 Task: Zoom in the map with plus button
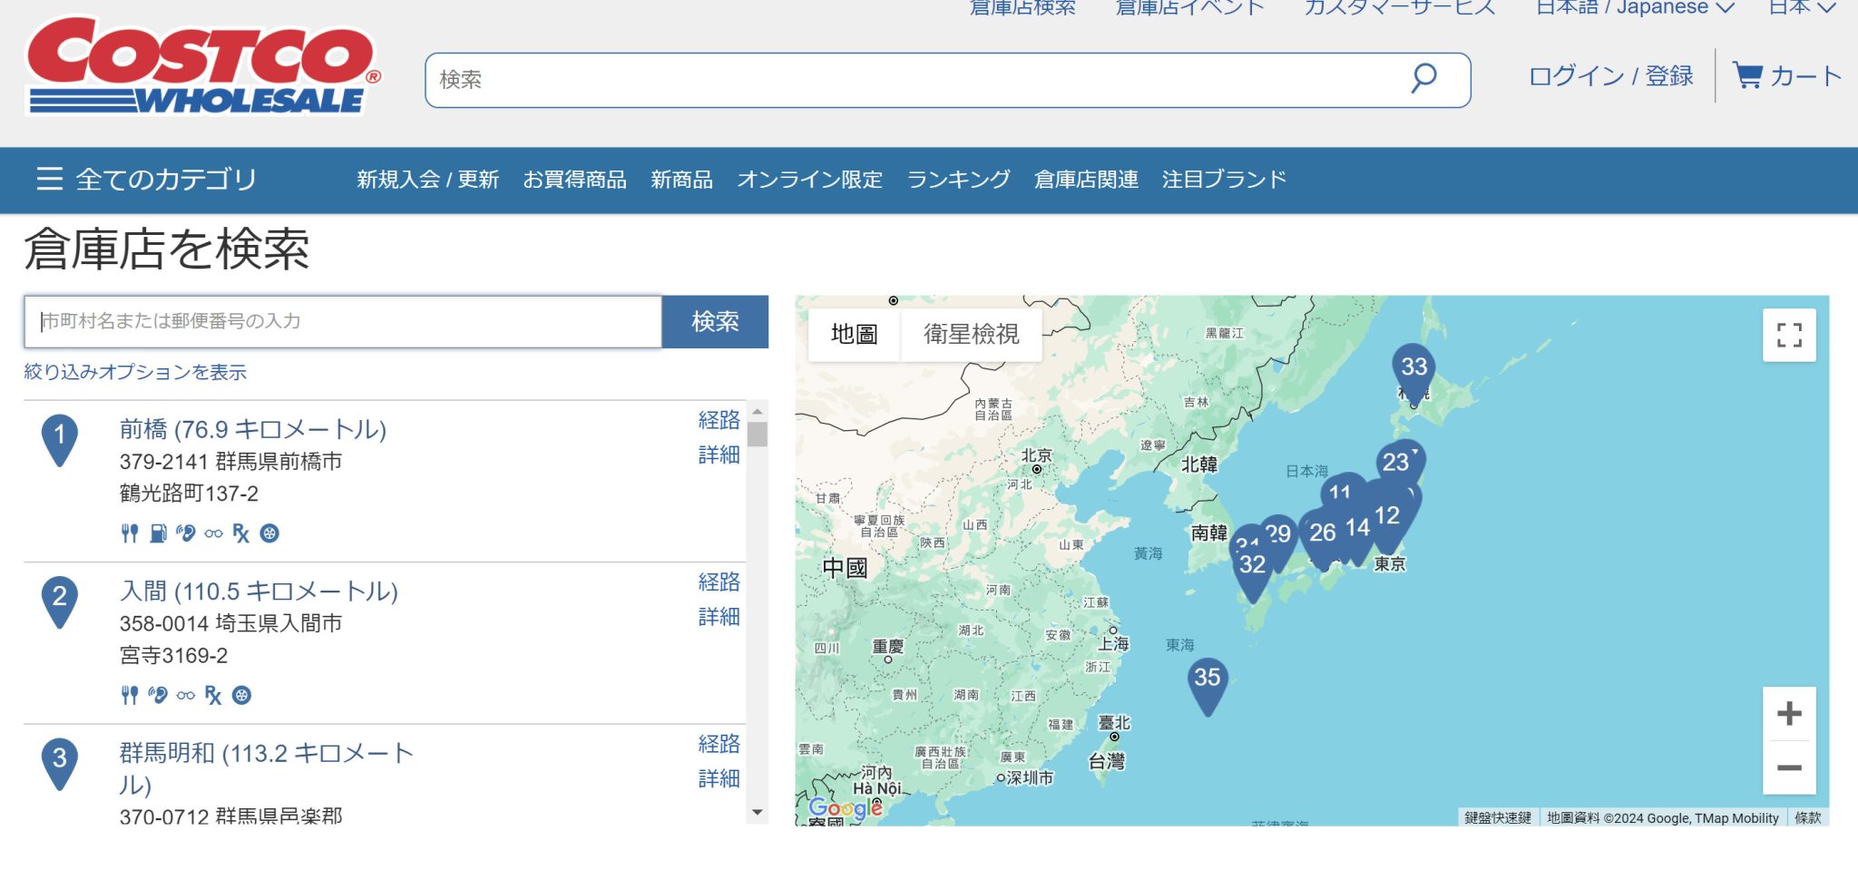[1789, 714]
